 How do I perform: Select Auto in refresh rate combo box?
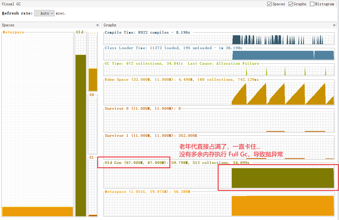44,13
